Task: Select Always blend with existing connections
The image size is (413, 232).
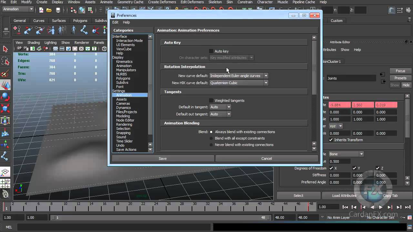Action: [x=211, y=132]
